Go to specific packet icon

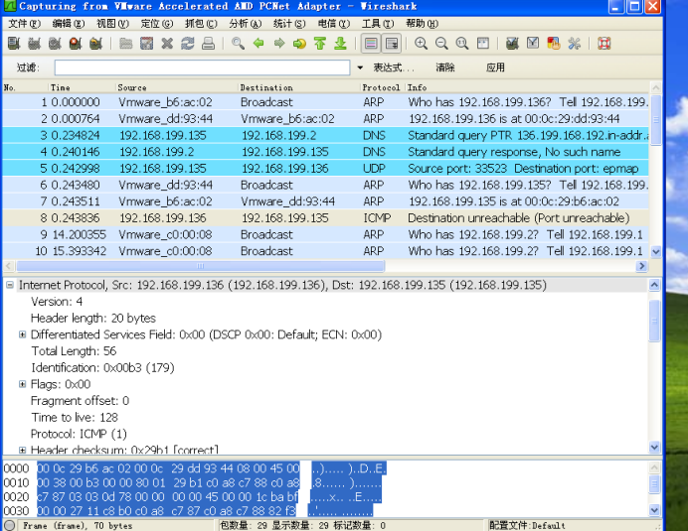click(x=299, y=44)
